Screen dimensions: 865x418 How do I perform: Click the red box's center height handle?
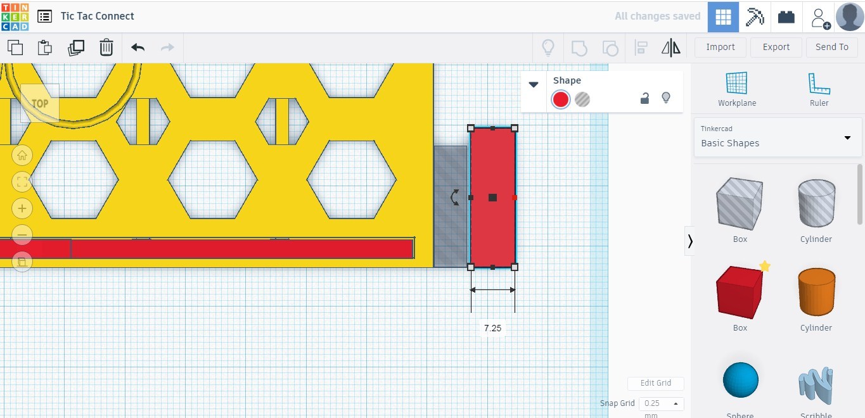click(x=492, y=198)
